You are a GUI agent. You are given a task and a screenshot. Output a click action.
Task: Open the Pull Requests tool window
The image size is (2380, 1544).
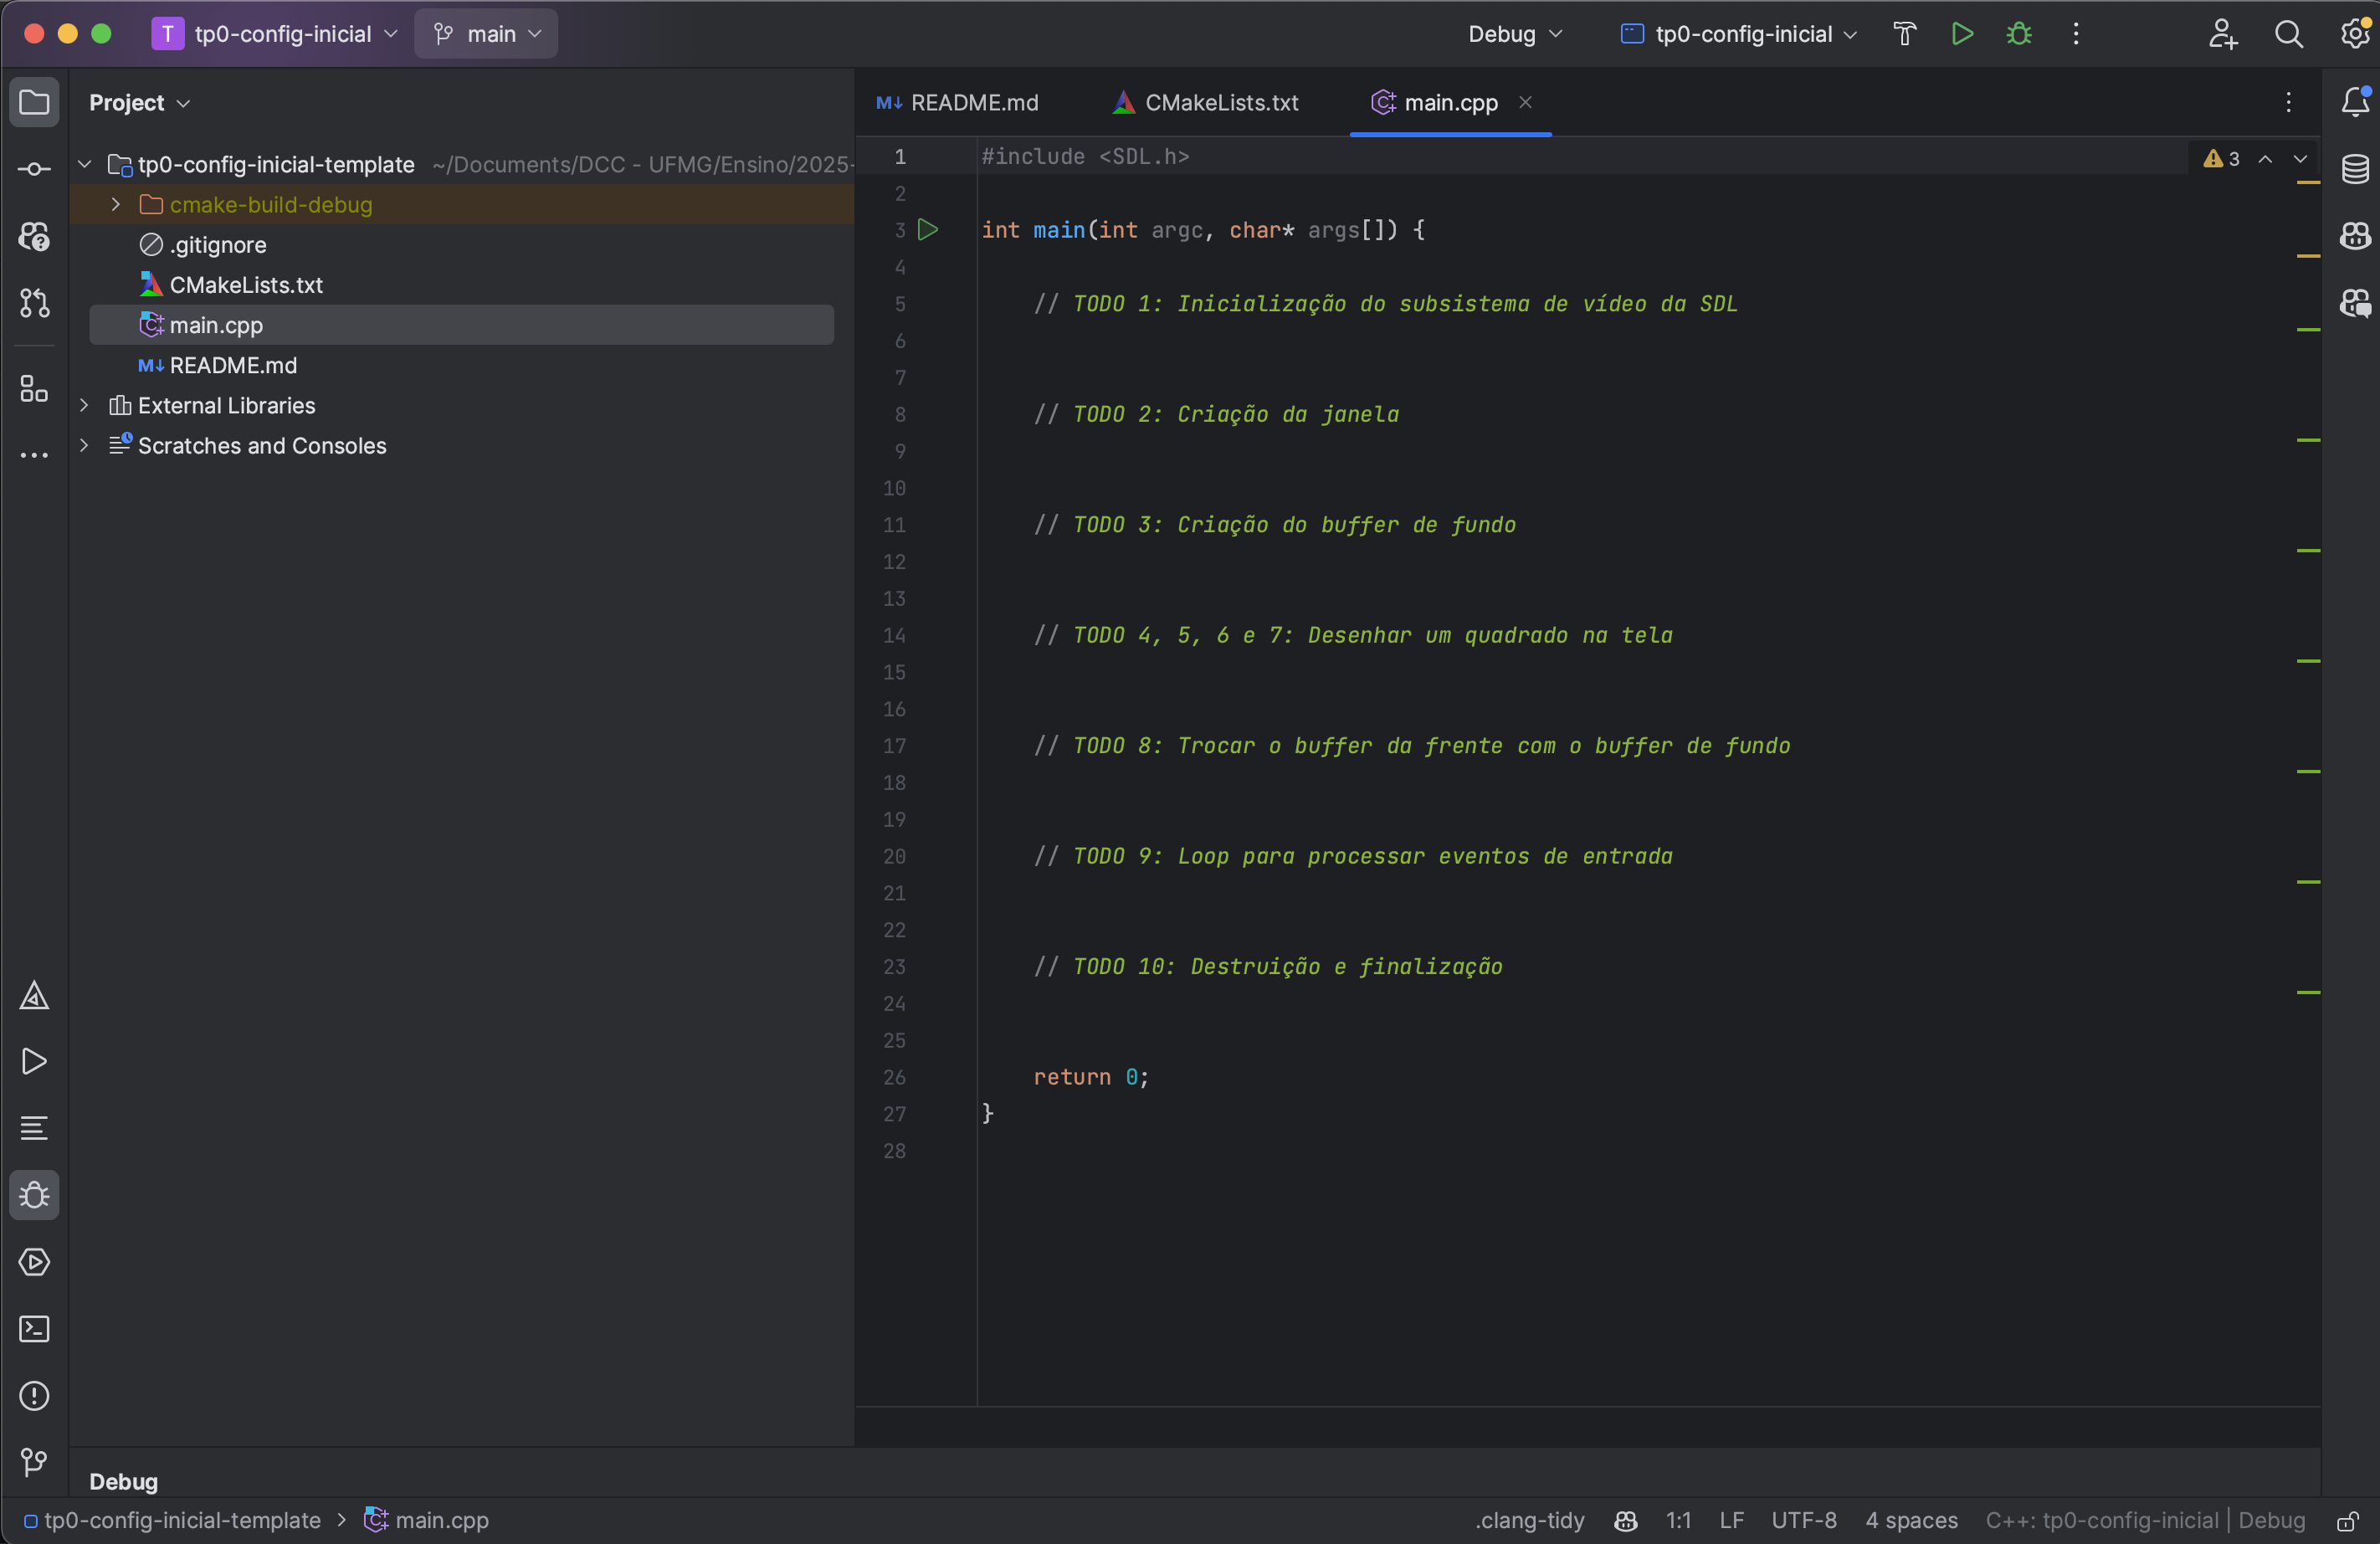pos(34,302)
